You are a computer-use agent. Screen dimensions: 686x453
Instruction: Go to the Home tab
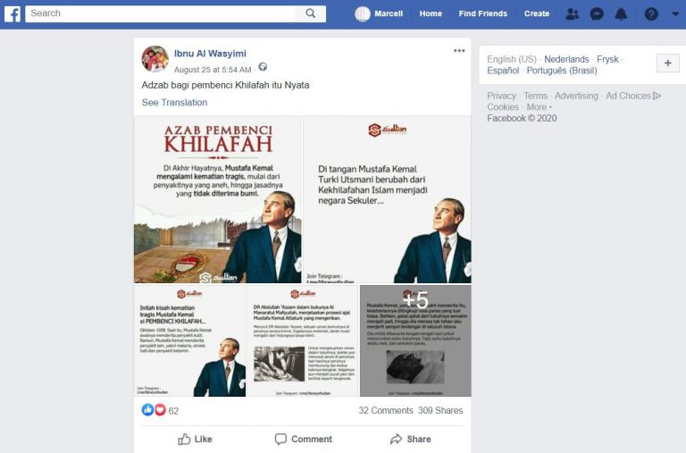point(431,13)
